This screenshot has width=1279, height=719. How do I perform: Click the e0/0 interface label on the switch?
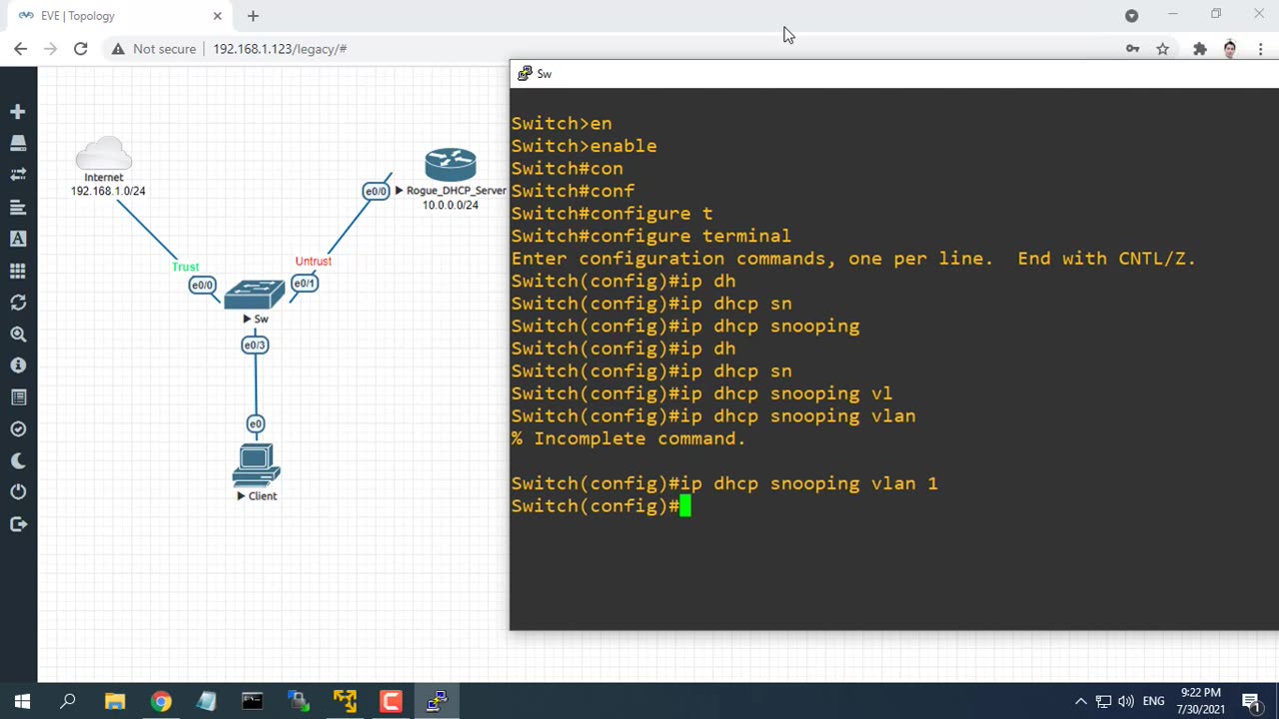point(202,286)
